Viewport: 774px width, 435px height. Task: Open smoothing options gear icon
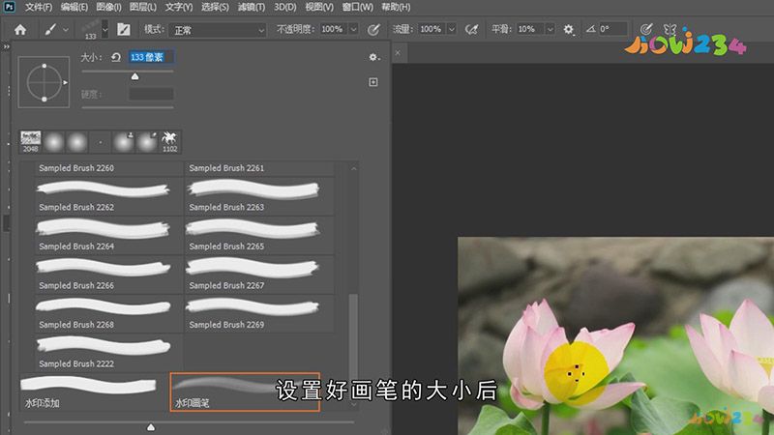click(x=569, y=30)
